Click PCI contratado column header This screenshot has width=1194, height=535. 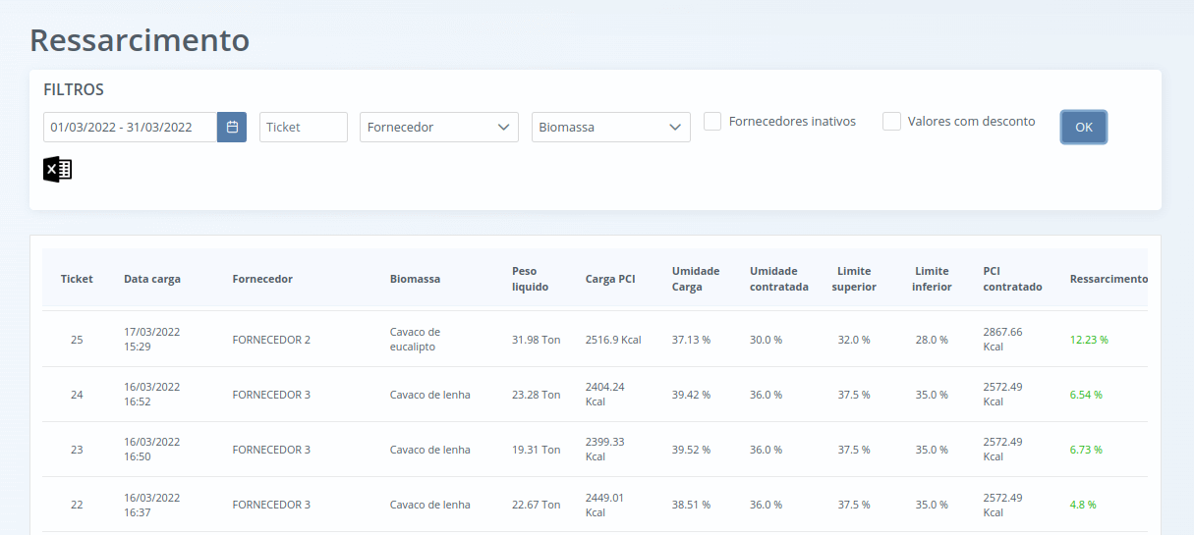point(1012,279)
